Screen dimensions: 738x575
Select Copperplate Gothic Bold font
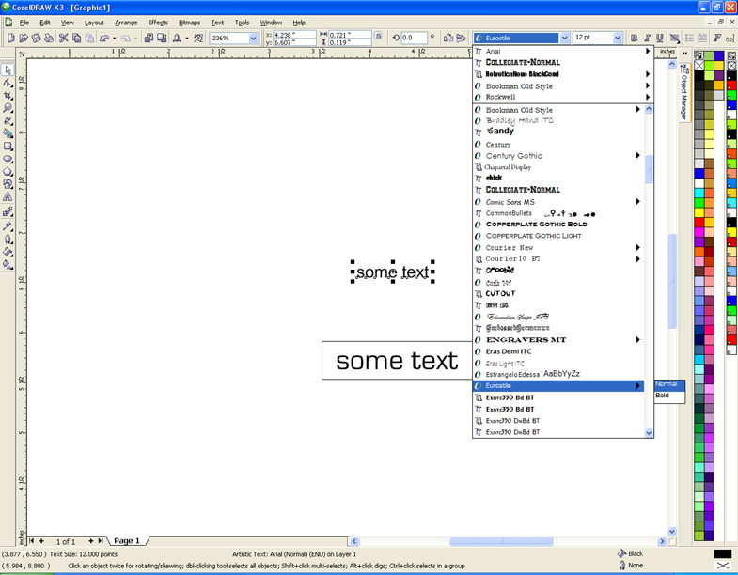[558, 225]
